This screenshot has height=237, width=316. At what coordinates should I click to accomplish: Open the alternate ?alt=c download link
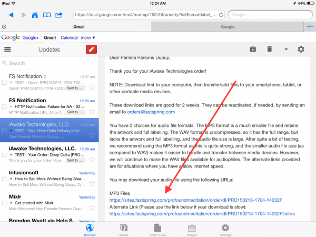point(202,214)
